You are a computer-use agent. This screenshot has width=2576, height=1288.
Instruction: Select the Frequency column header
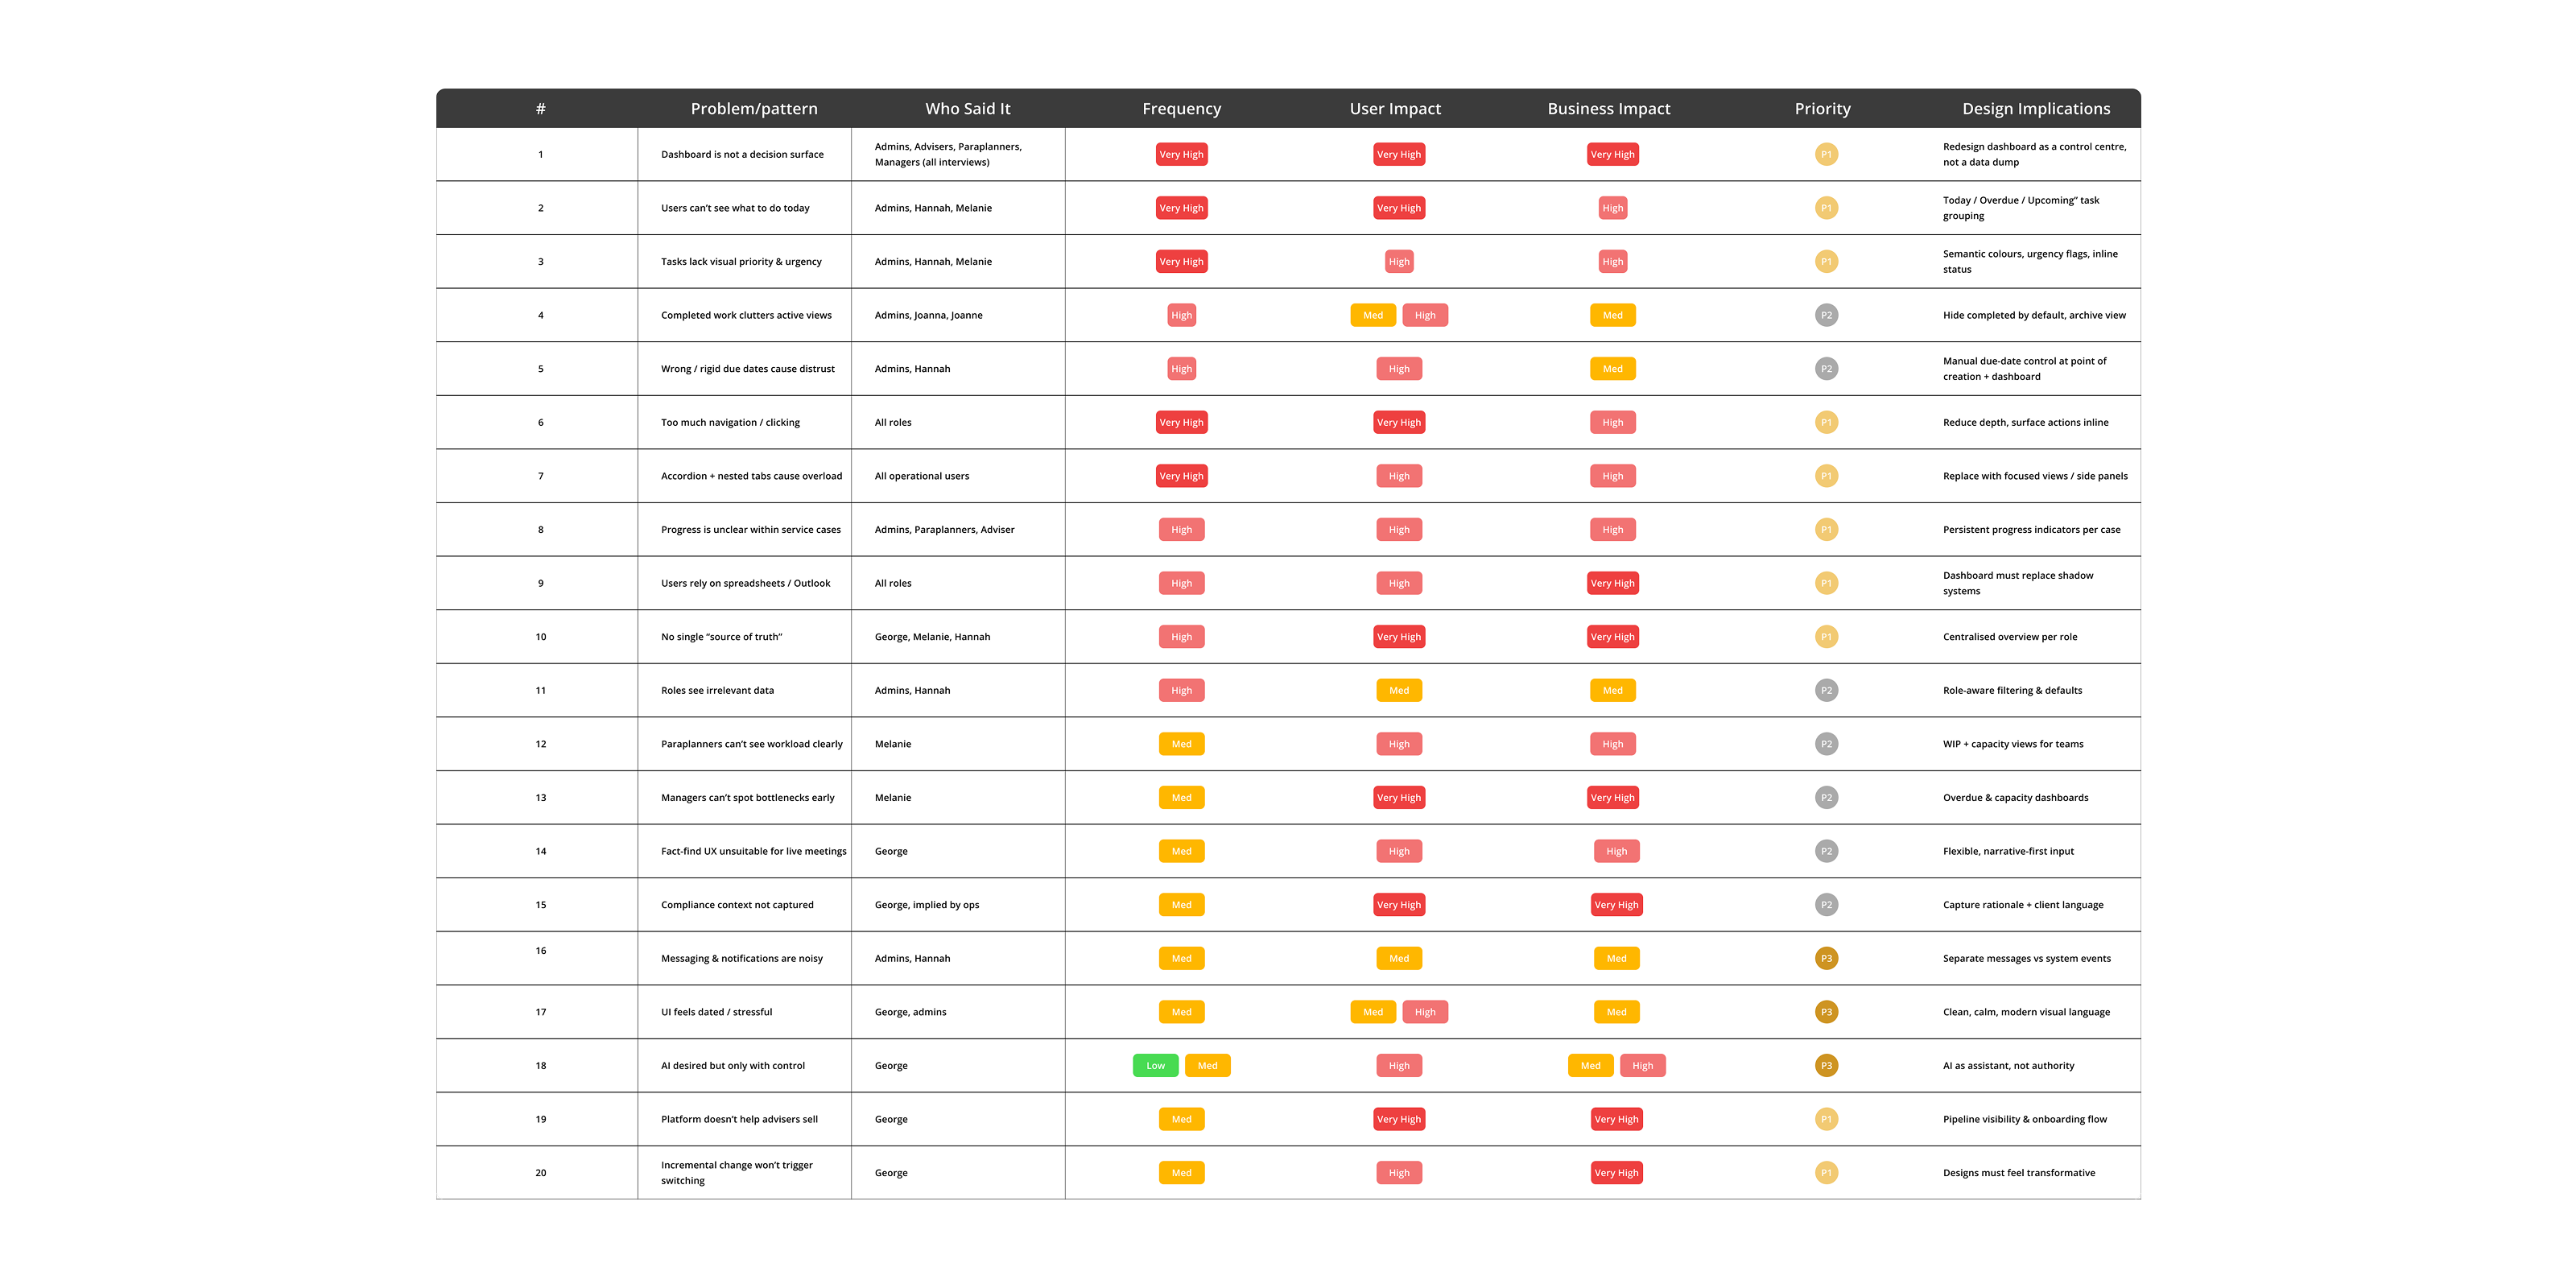1181,109
